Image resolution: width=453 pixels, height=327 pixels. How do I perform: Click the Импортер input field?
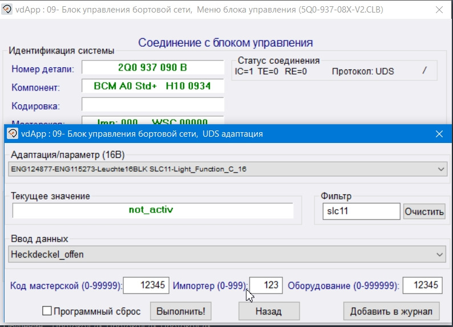[x=266, y=285]
